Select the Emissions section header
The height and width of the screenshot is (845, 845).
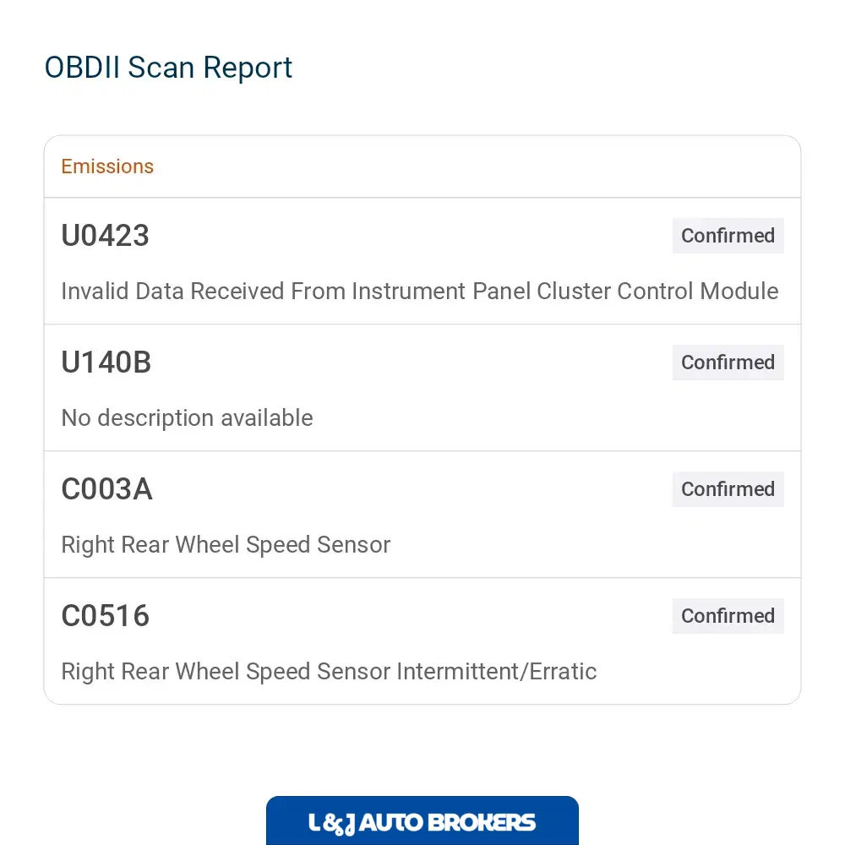(x=107, y=166)
